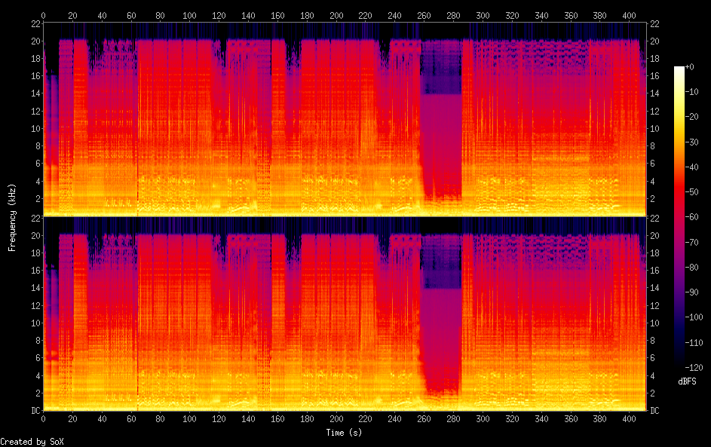This screenshot has height=447, width=711.
Task: Click the DC label on the bottom-left axis
Action: click(x=33, y=411)
